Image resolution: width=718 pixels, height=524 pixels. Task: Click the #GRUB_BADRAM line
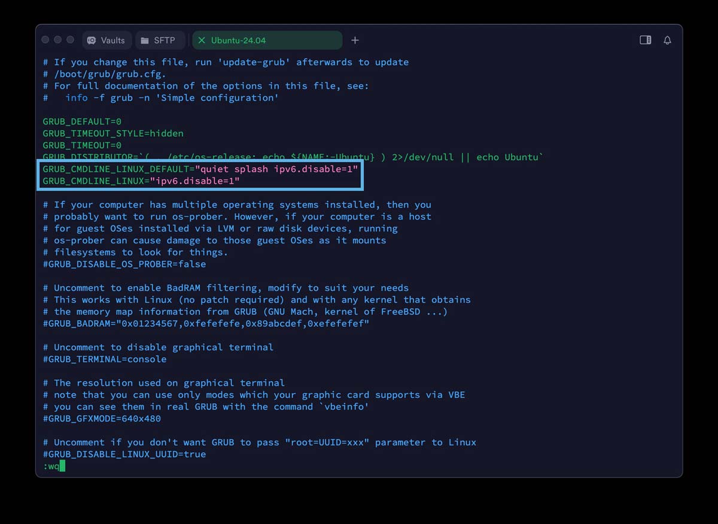(206, 323)
